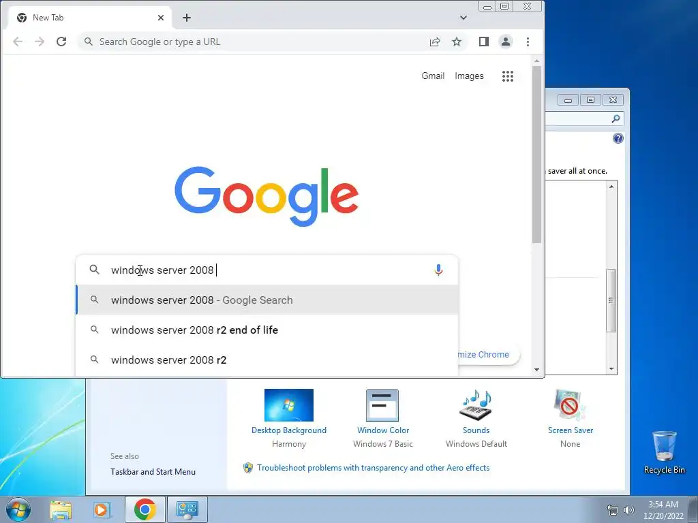Click the volume speaker tray icon
Viewport: 698px width, 523px height.
pyautogui.click(x=629, y=510)
